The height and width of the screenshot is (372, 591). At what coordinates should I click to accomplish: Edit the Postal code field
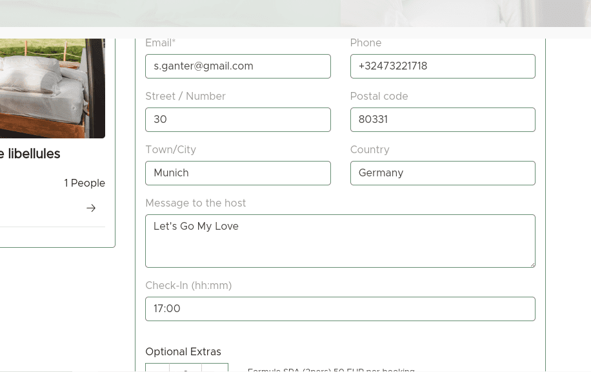pos(443,120)
